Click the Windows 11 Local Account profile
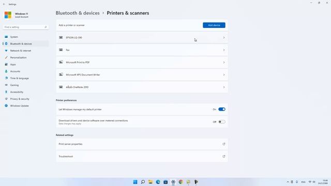 (x=17, y=15)
